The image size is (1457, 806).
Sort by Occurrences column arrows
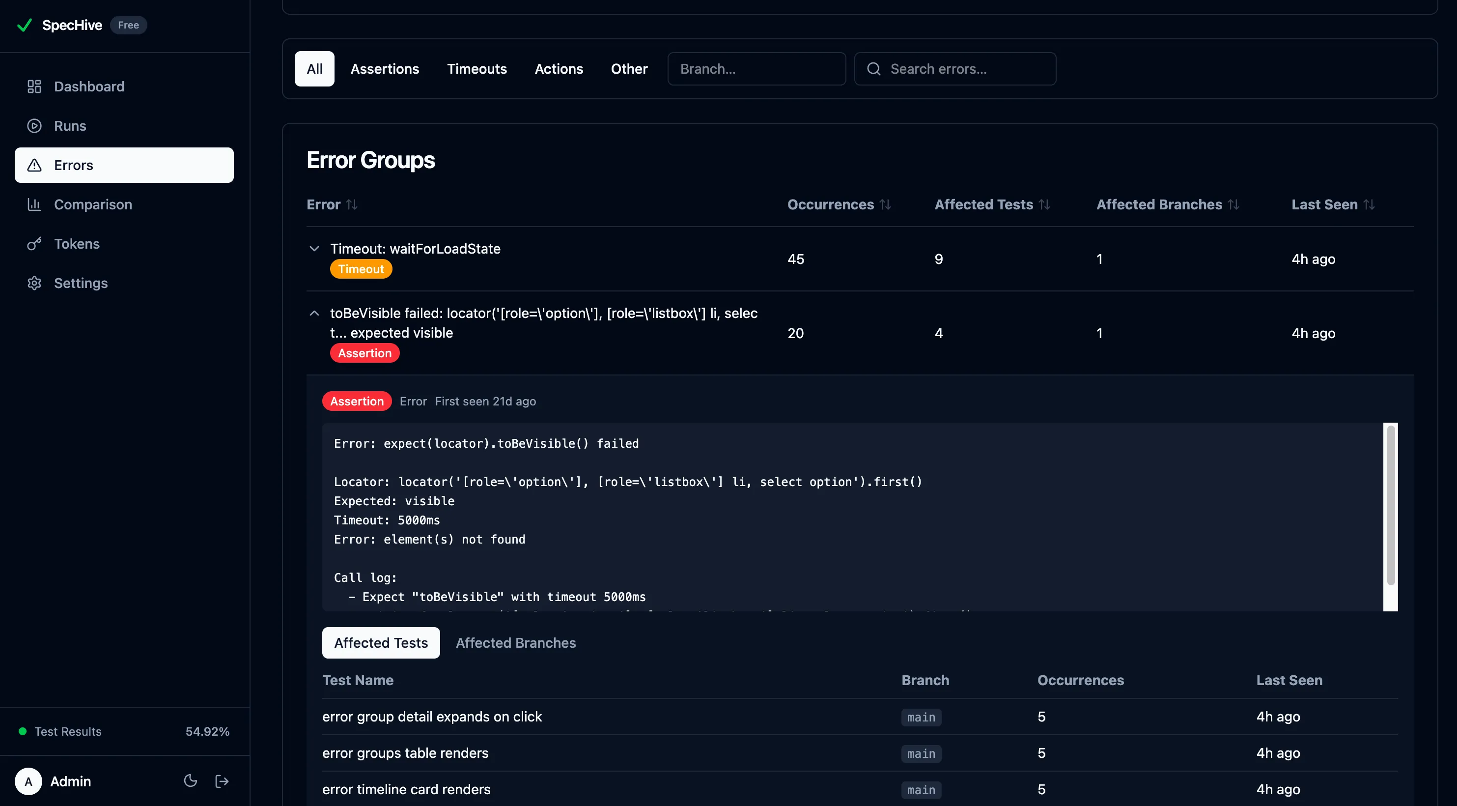click(885, 205)
